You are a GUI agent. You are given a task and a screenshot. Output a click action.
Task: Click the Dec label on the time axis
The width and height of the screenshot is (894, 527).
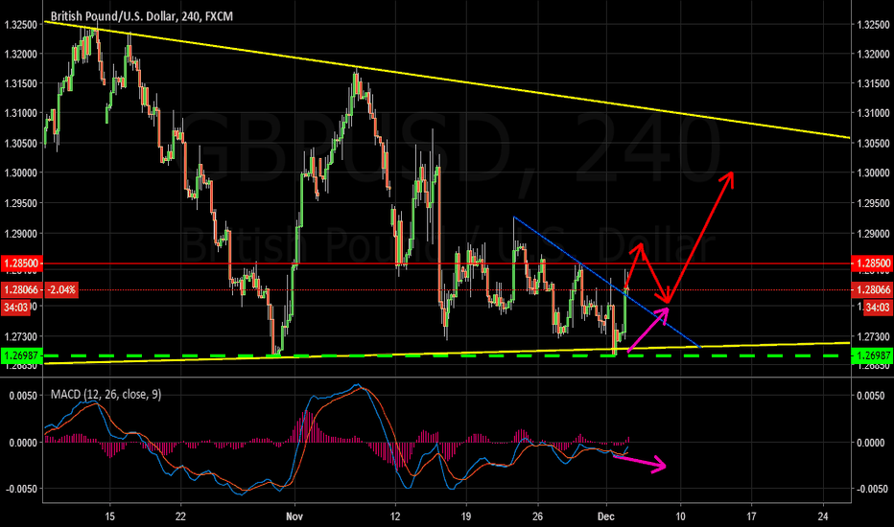click(x=605, y=516)
